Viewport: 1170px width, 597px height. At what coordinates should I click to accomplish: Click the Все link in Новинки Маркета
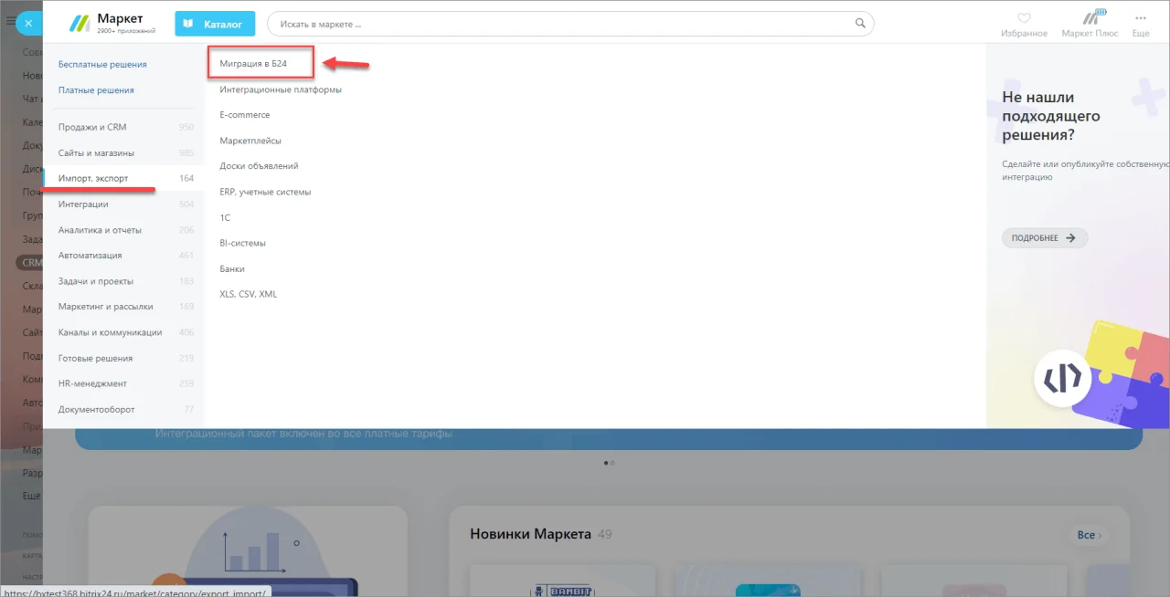[x=1089, y=535]
